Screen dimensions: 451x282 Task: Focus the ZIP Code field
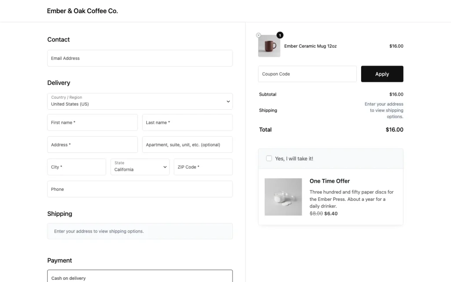[x=203, y=167]
